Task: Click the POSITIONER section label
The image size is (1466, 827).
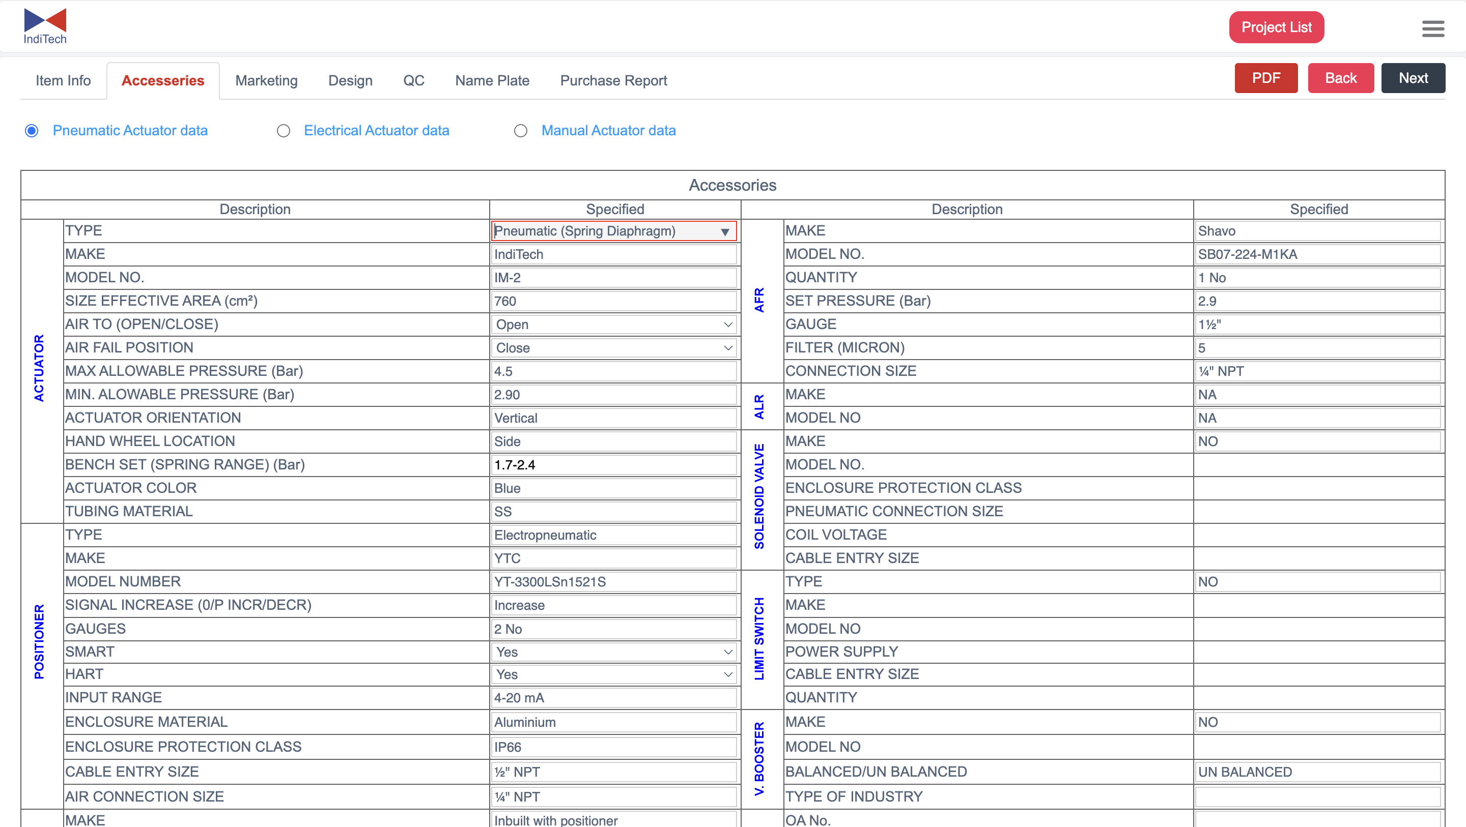Action: [x=39, y=641]
